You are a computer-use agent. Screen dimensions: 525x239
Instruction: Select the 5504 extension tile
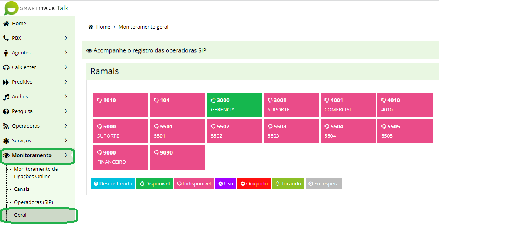coord(348,131)
